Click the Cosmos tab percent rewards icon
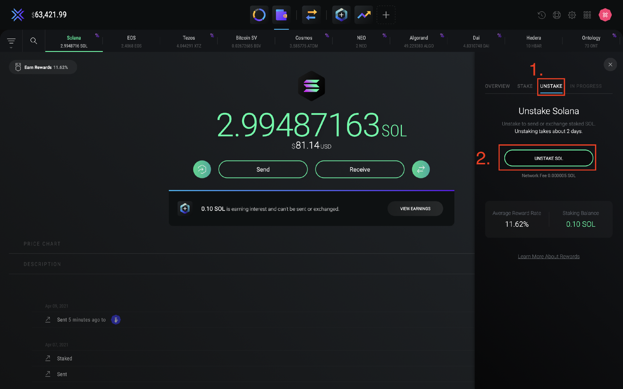Screen dimensions: 623x389 327,36
